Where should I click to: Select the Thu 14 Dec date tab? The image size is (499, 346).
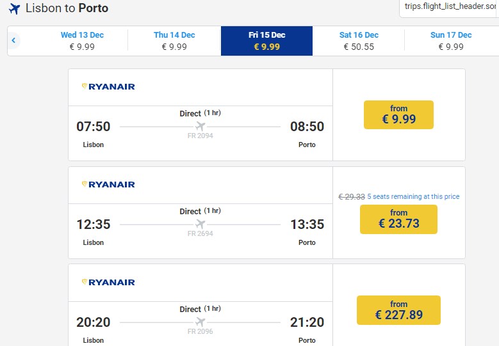(174, 41)
